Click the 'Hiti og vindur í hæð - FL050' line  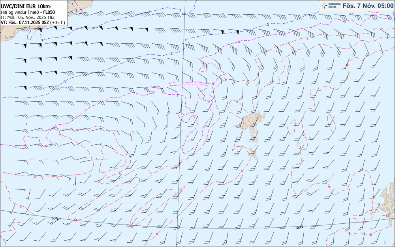pyautogui.click(x=28, y=12)
